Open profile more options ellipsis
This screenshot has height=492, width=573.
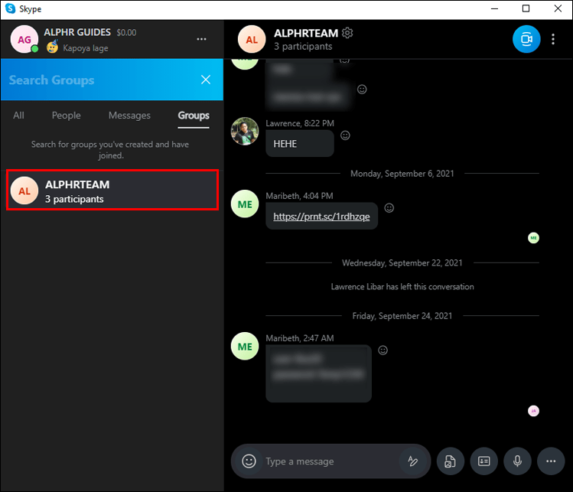[201, 39]
